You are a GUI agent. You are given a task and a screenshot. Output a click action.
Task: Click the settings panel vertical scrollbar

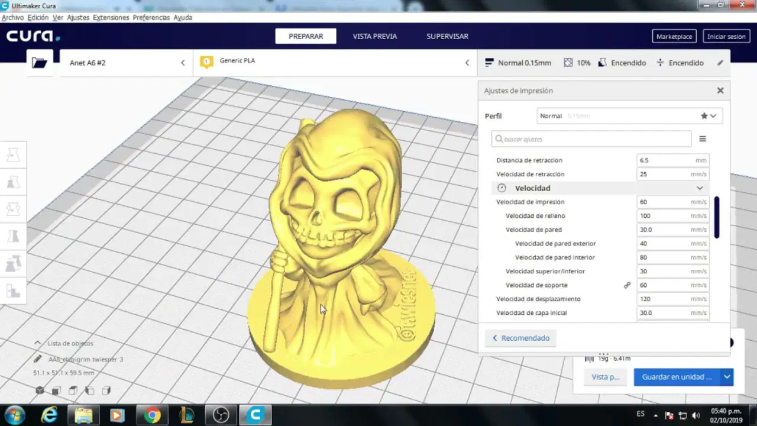coord(717,218)
